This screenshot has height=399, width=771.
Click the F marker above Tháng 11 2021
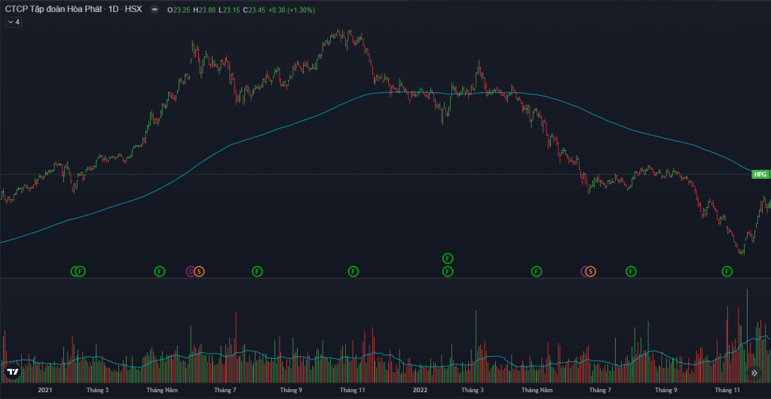[x=353, y=271]
